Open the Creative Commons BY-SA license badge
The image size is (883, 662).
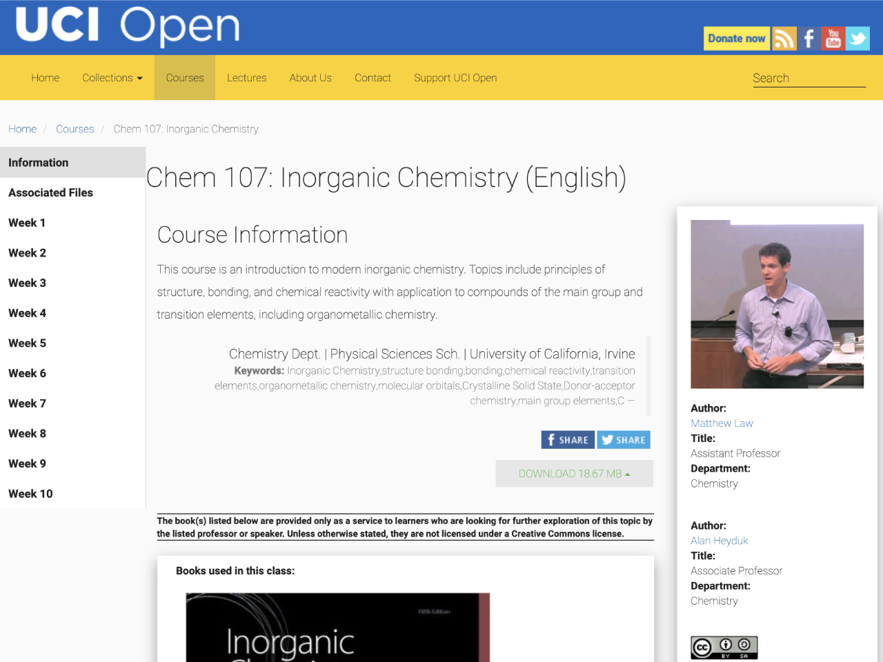click(724, 648)
